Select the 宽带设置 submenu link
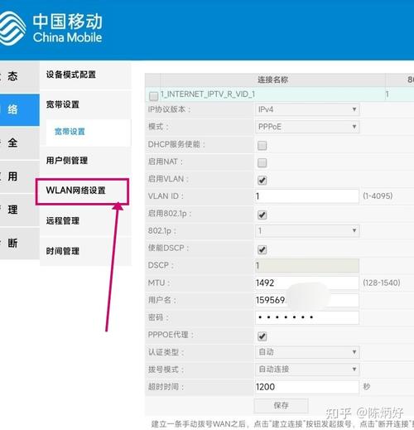The width and height of the screenshot is (414, 430). tap(70, 132)
